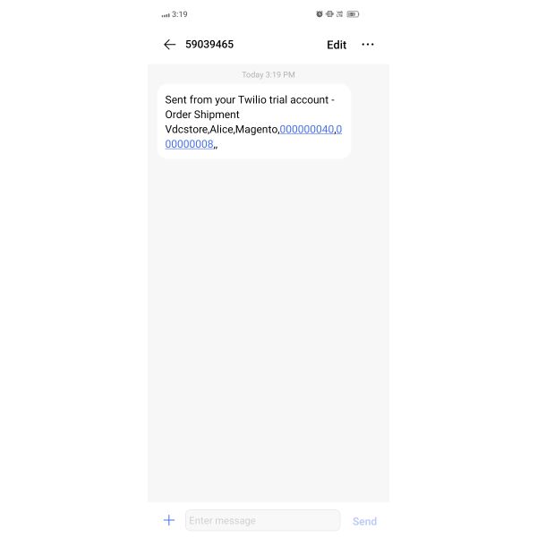
Task: Tap the vibrate mode status icon
Action: point(329,14)
